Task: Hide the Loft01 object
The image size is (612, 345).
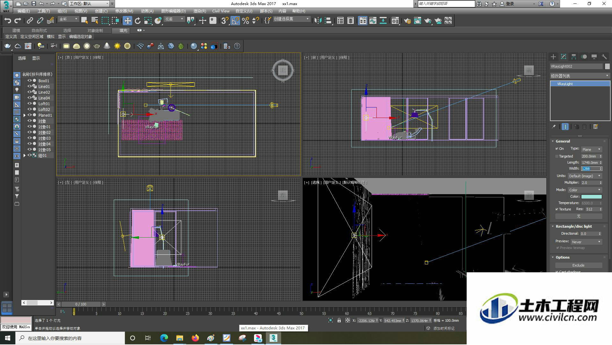Action: tap(29, 104)
